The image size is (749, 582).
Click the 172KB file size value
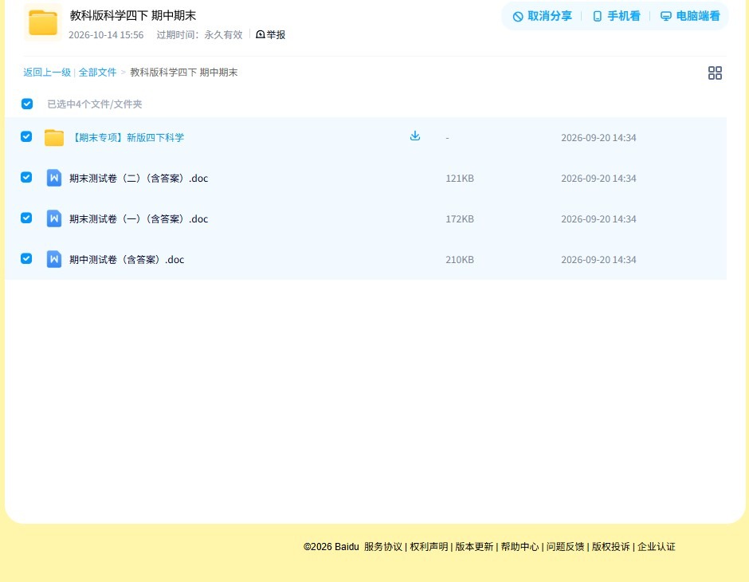460,218
